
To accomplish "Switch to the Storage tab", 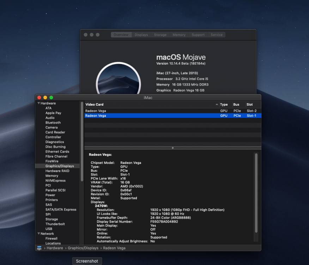I will click(160, 35).
